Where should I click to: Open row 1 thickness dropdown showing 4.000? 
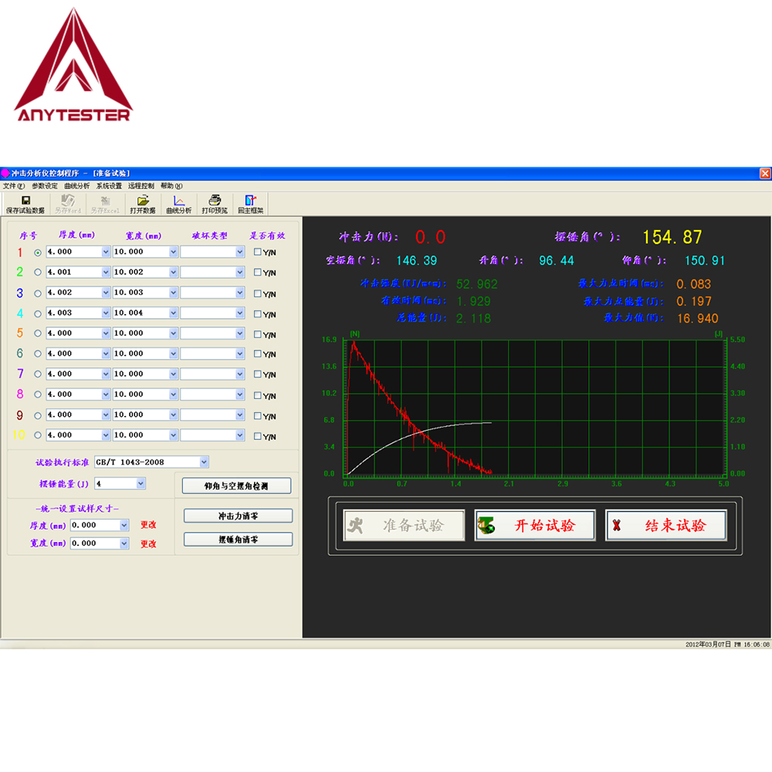pyautogui.click(x=106, y=252)
